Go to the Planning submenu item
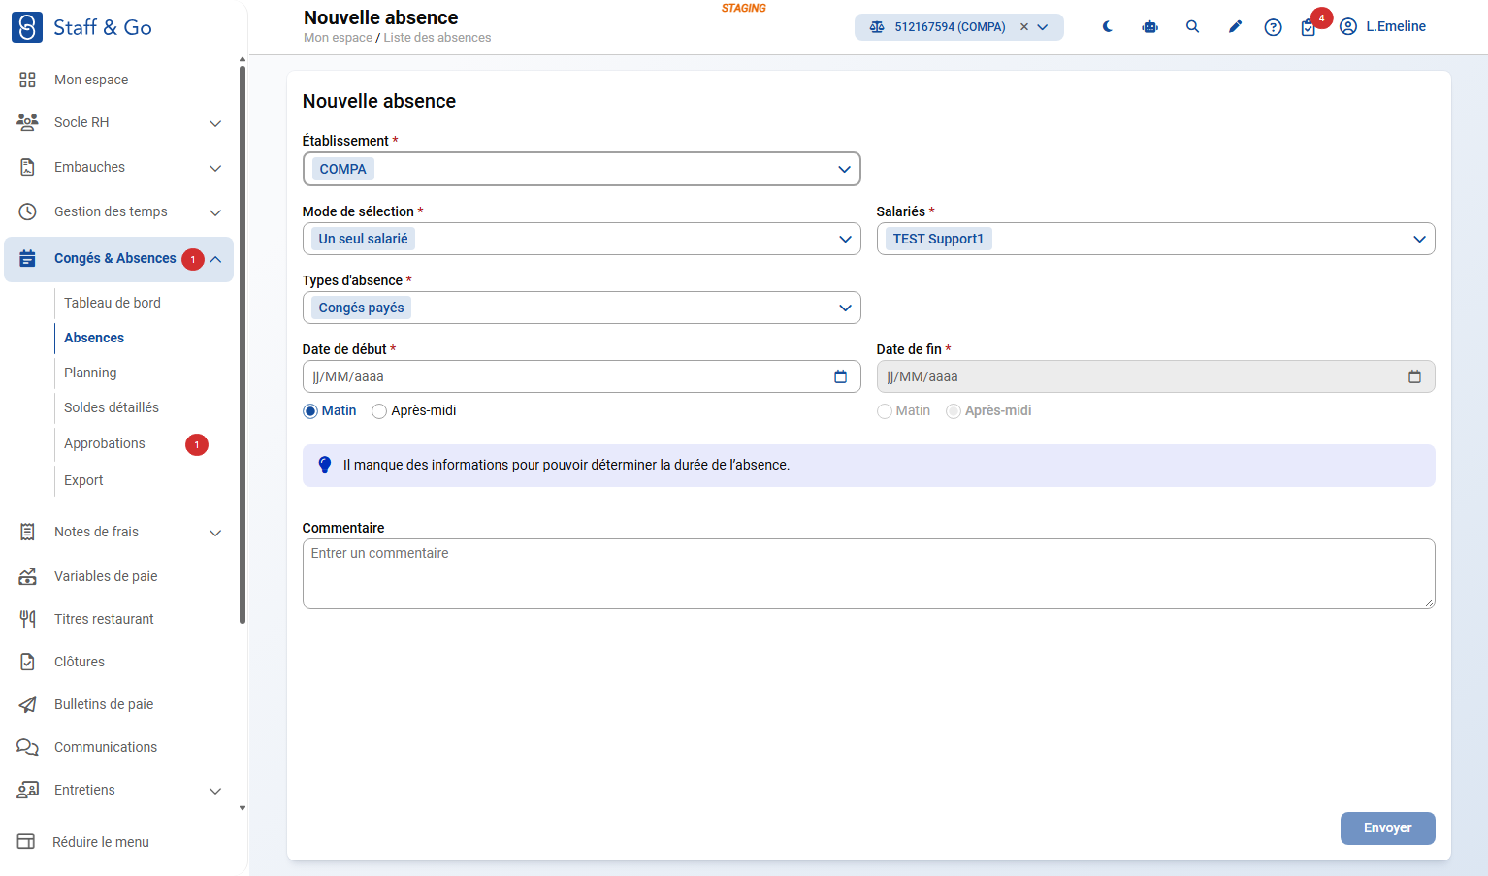This screenshot has height=876, width=1488. 90,373
